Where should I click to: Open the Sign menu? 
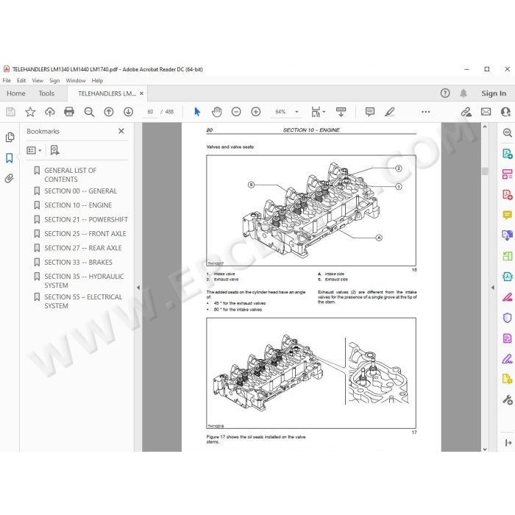pos(54,80)
